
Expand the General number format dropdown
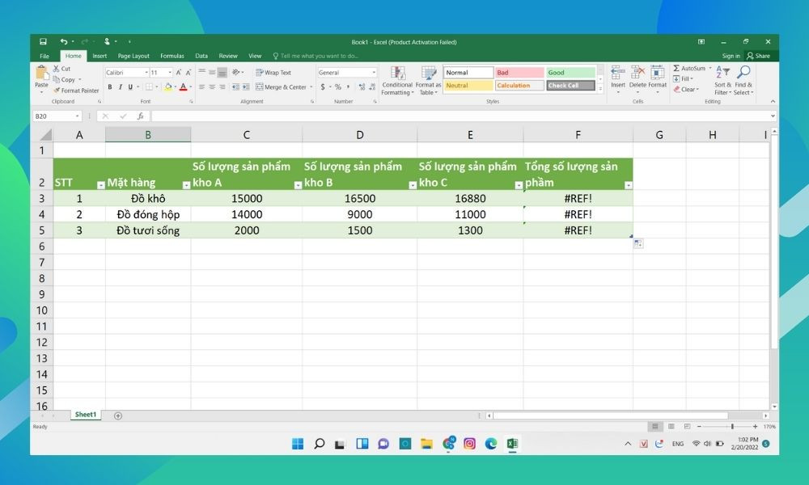tap(374, 73)
